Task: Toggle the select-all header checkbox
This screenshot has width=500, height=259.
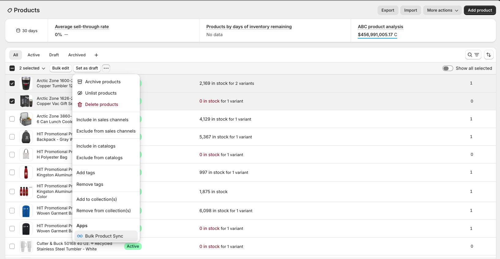Action: (x=12, y=68)
